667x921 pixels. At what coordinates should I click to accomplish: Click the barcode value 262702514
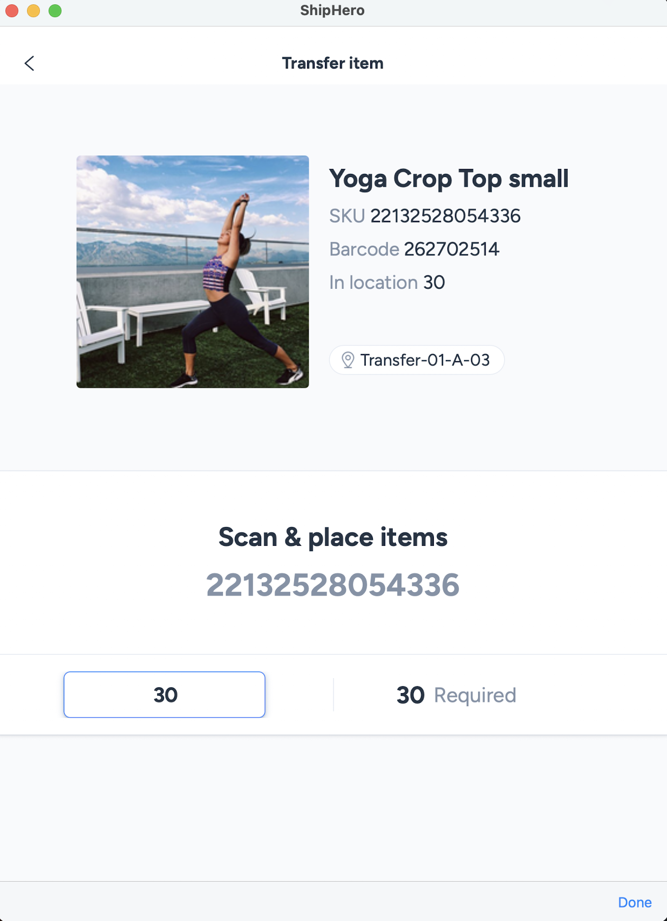click(452, 249)
